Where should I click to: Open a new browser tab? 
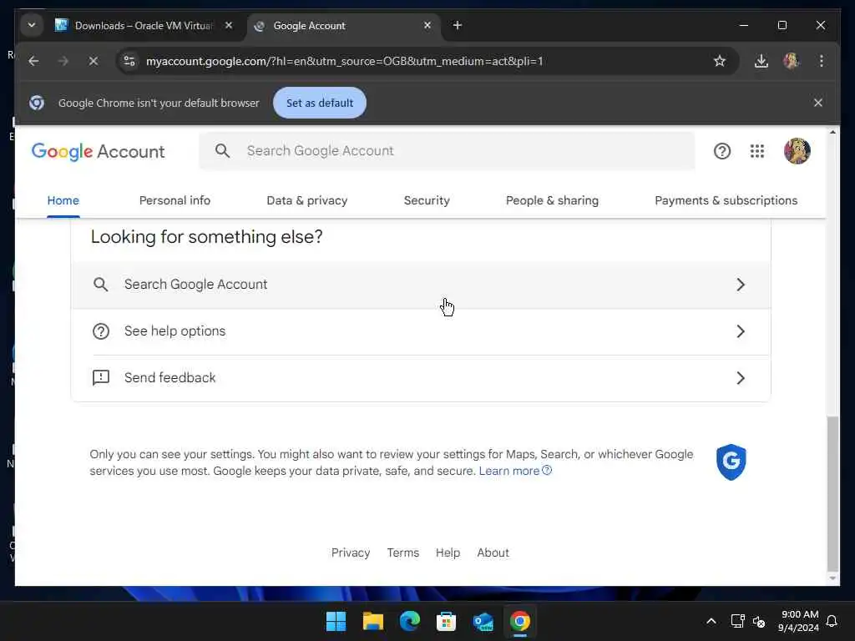coord(458,25)
